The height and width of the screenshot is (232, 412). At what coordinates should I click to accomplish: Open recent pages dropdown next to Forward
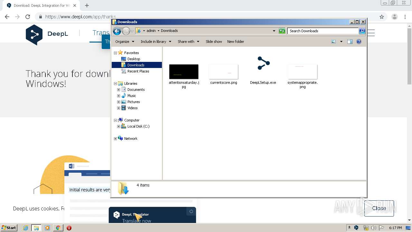coord(132,31)
